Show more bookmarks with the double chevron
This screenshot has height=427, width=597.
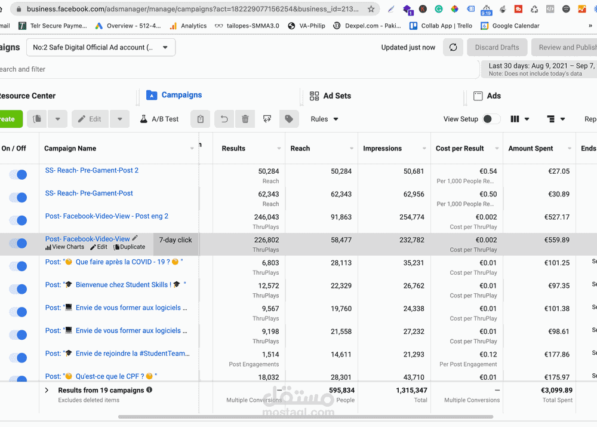click(590, 26)
